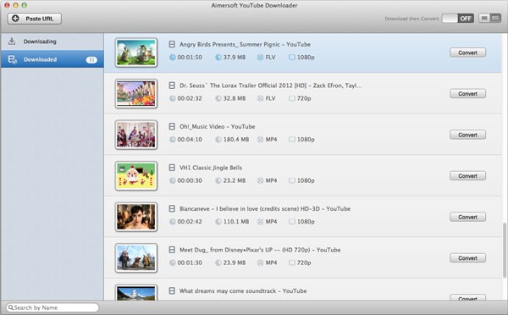The width and height of the screenshot is (508, 315).
Task: Open the Biancaneve video thumbnail
Action: point(136,217)
